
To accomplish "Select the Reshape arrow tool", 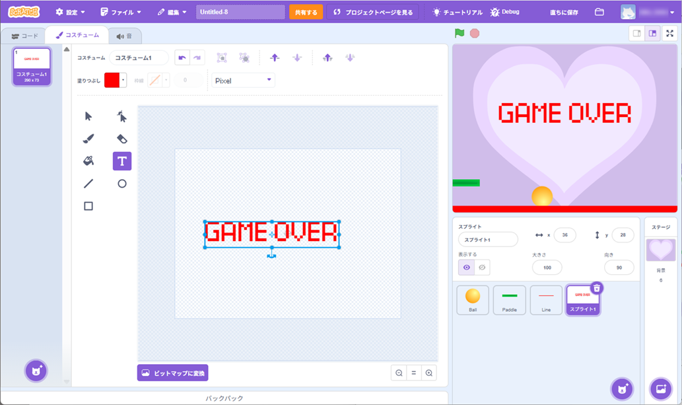I will (x=121, y=117).
